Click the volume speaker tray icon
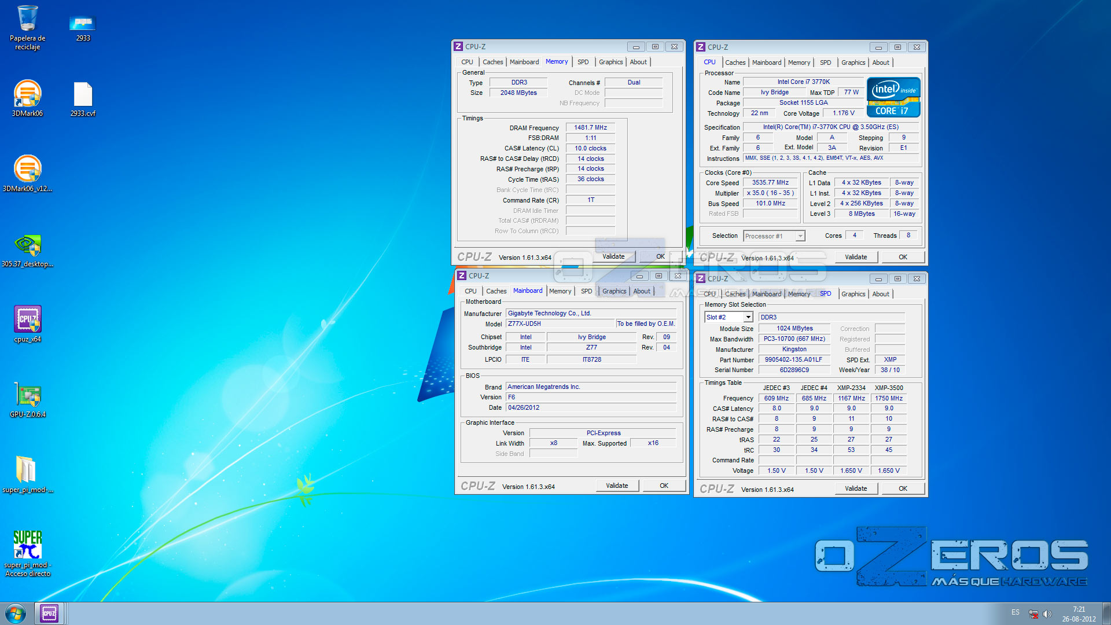 click(x=1047, y=614)
